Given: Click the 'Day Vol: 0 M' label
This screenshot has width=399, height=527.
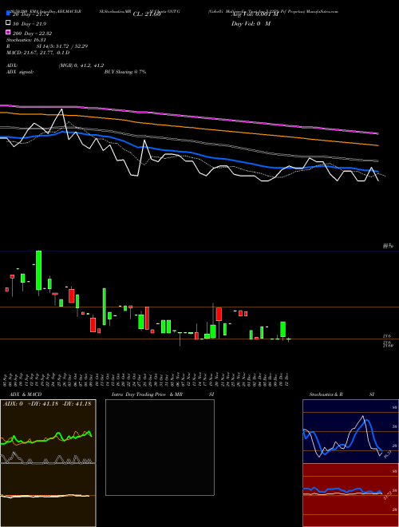Looking at the screenshot, I should pos(251,24).
